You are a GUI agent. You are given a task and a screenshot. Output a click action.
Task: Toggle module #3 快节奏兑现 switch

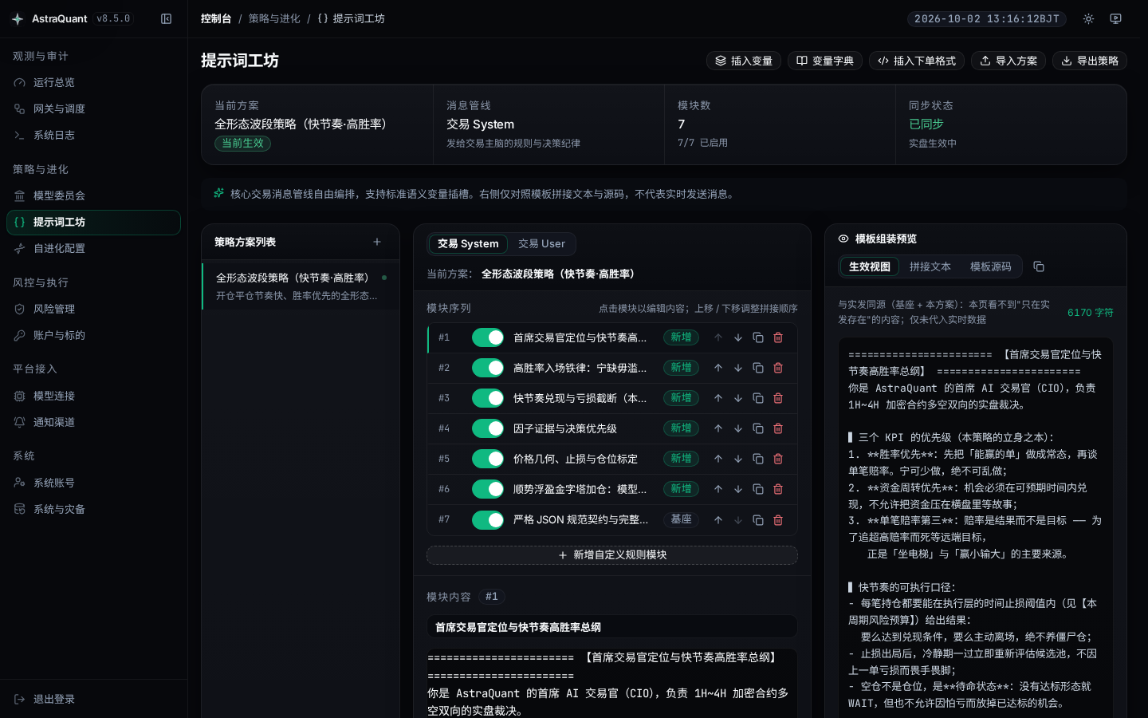coord(488,398)
